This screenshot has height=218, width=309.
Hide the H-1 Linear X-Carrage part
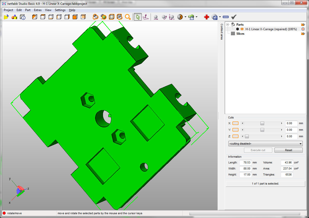[242, 29]
